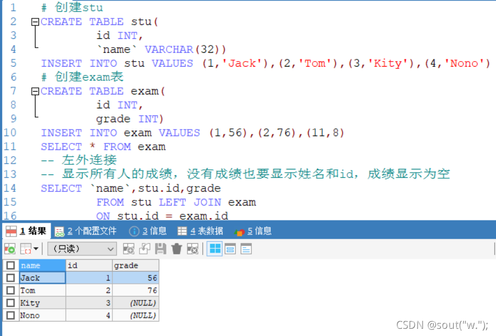The height and width of the screenshot is (336, 496).
Task: Click the NULL grade cell for Kity
Action: point(135,303)
